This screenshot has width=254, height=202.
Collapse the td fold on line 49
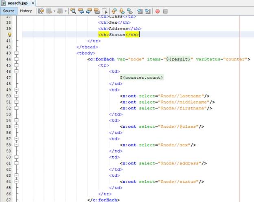[x=16, y=90]
